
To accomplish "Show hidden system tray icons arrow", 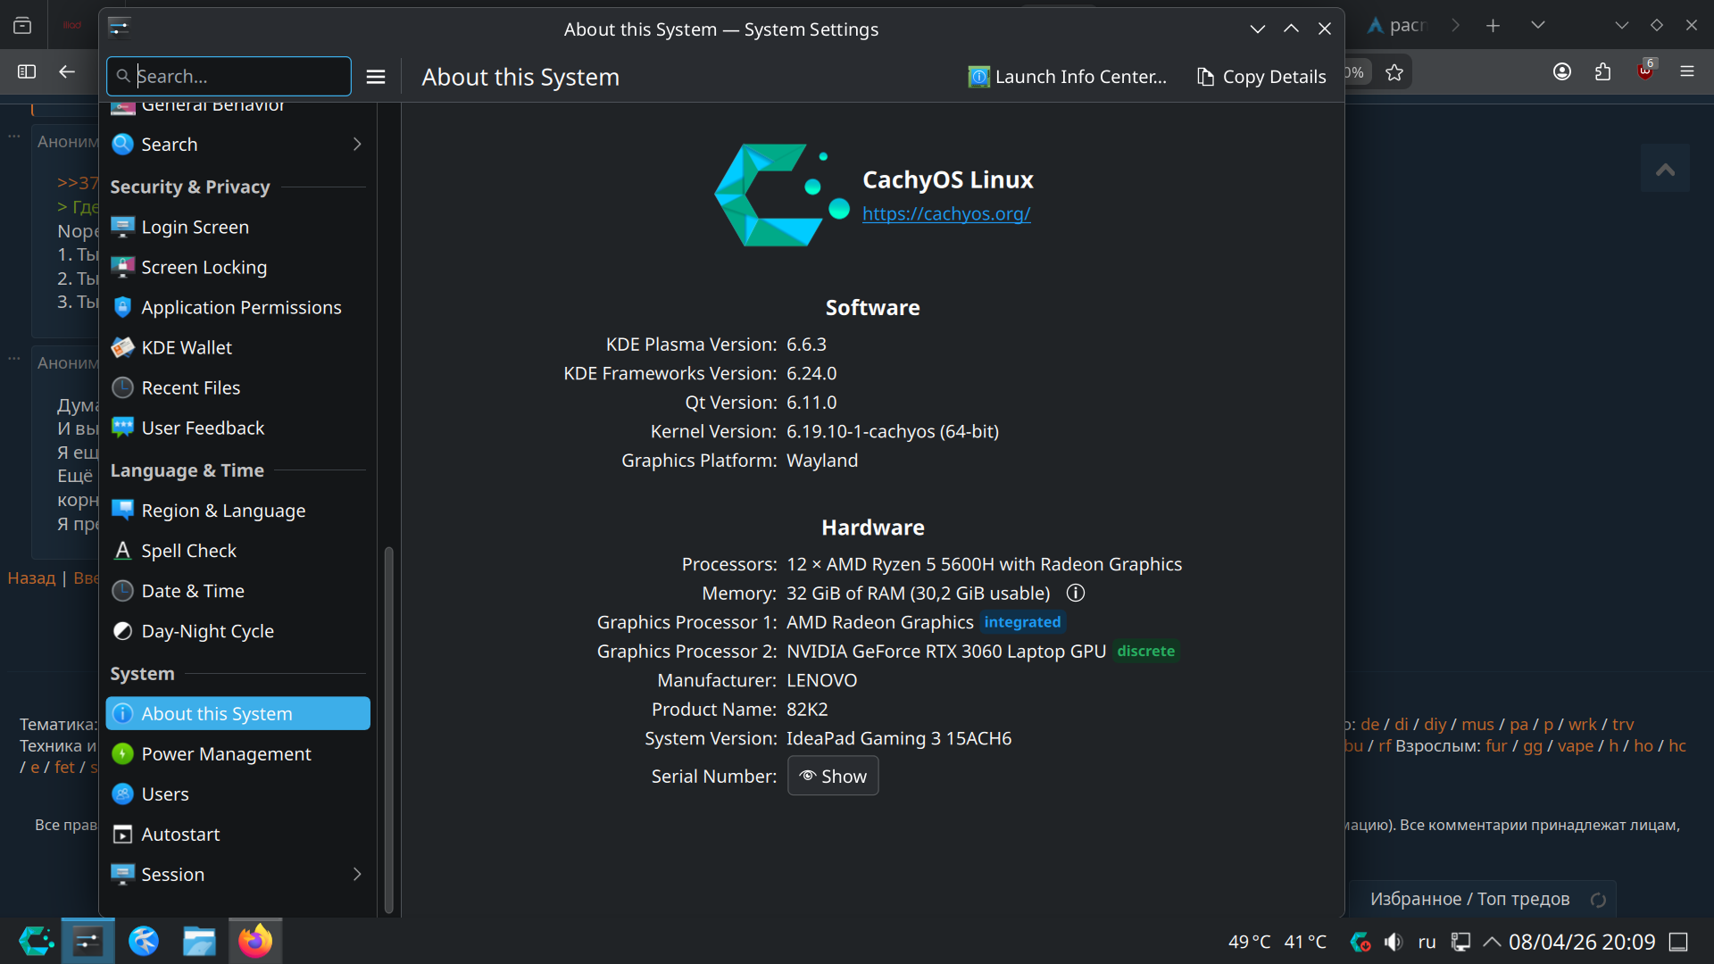I will point(1492,942).
